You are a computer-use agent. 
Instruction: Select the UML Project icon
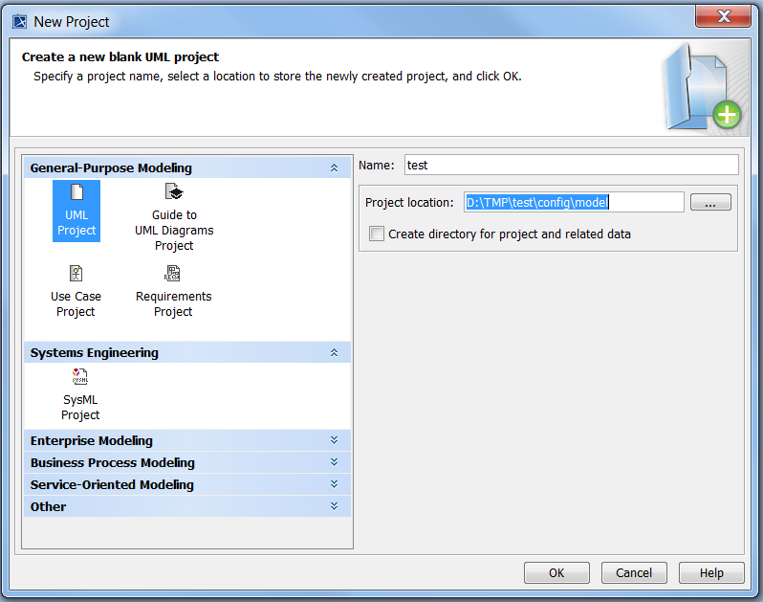pyautogui.click(x=76, y=194)
